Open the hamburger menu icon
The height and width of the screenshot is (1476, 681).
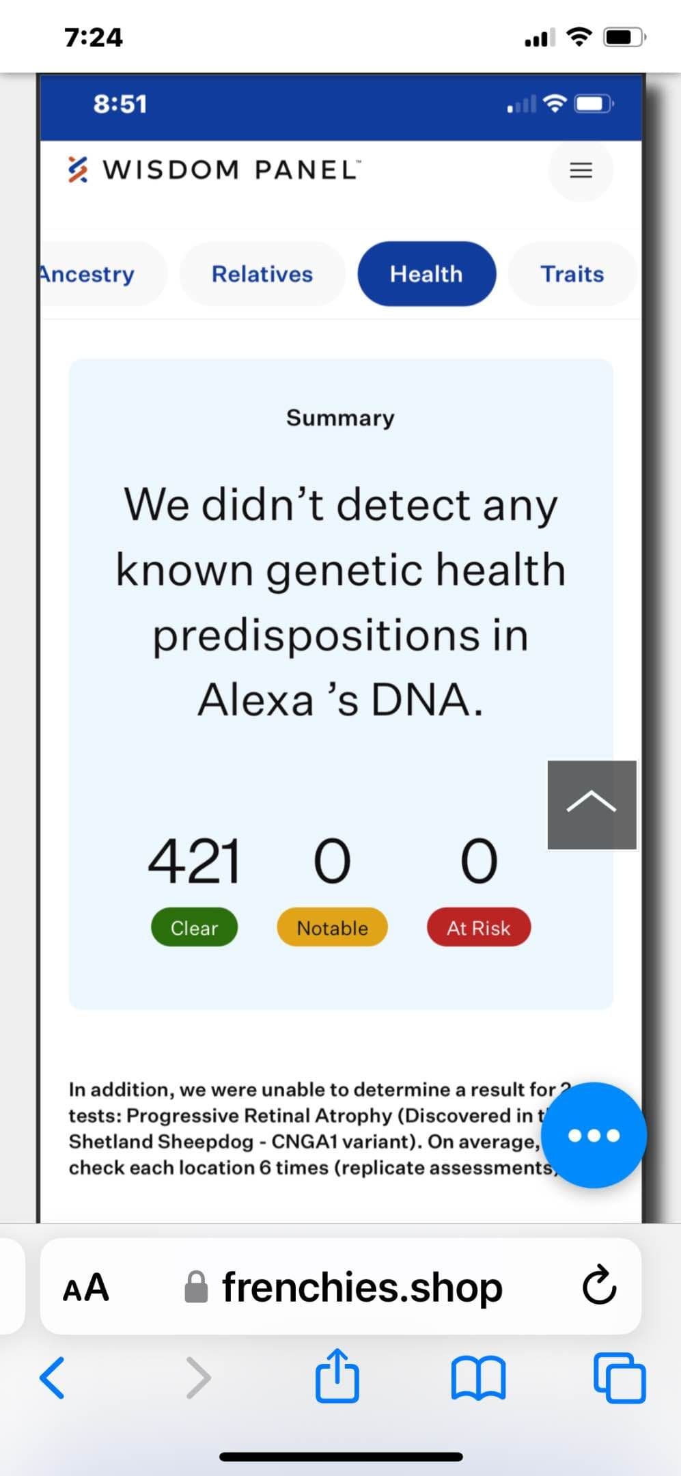(581, 169)
